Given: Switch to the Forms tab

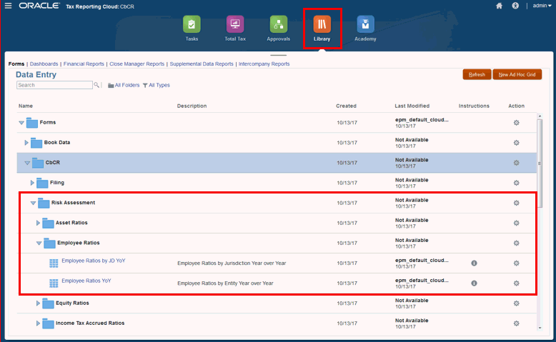Looking at the screenshot, I should 16,64.
